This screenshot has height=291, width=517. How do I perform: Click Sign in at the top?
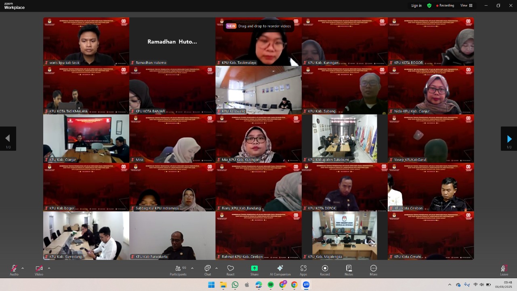(x=416, y=6)
